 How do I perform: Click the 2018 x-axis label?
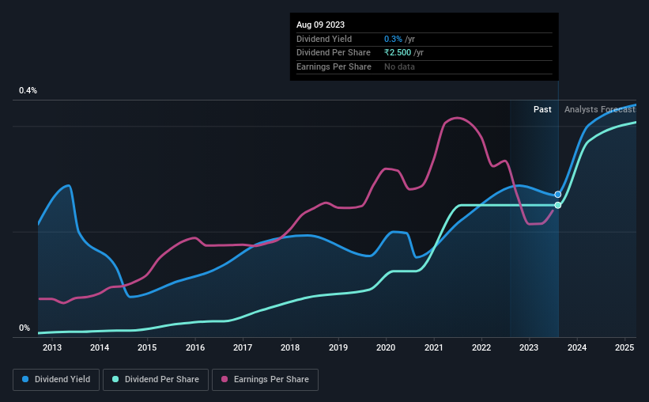pos(290,347)
